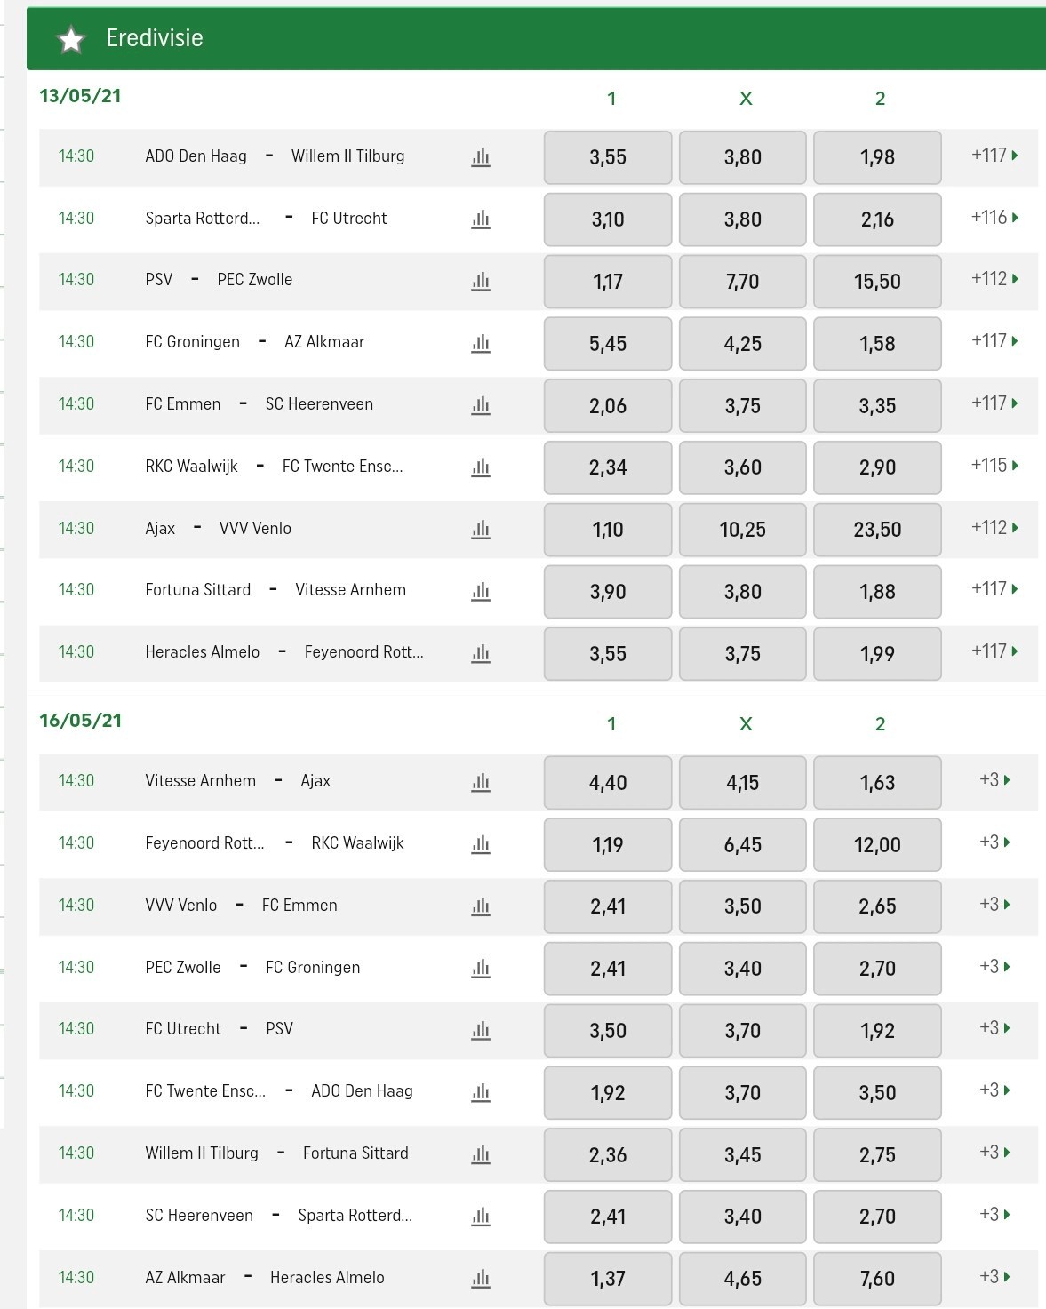Show stats chart for Ajax - VVV Venlo
The height and width of the screenshot is (1309, 1046).
pos(481,529)
